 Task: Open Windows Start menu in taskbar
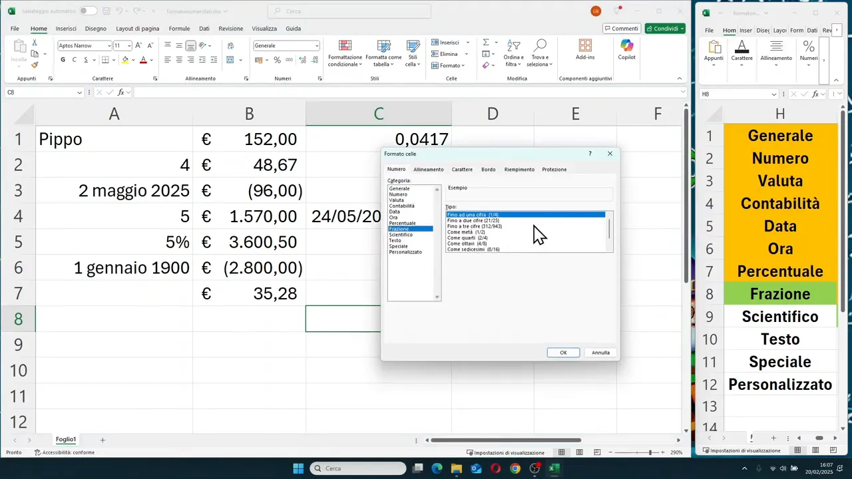(x=298, y=468)
